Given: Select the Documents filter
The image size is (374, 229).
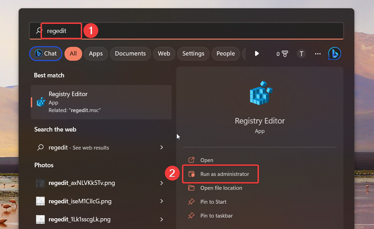Looking at the screenshot, I should [x=130, y=53].
